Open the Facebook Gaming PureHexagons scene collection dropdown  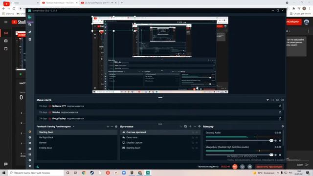[55, 127]
